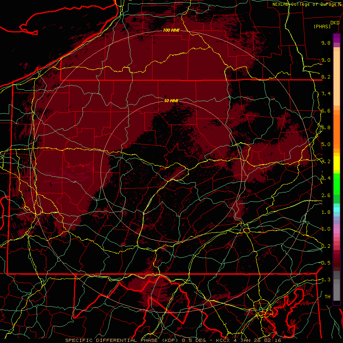Click the 2.6 value on the color scale
The image size is (343, 343).
coord(326,196)
